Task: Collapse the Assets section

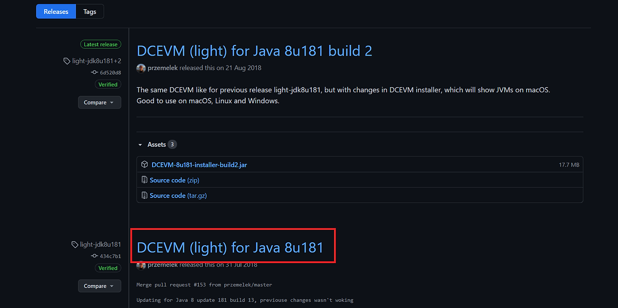Action: pos(140,144)
